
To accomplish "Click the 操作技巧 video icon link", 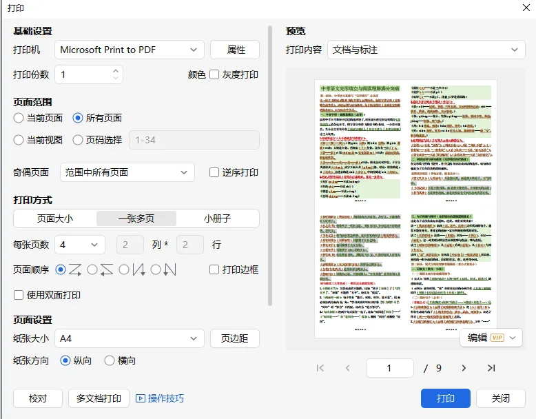I will point(160,398).
